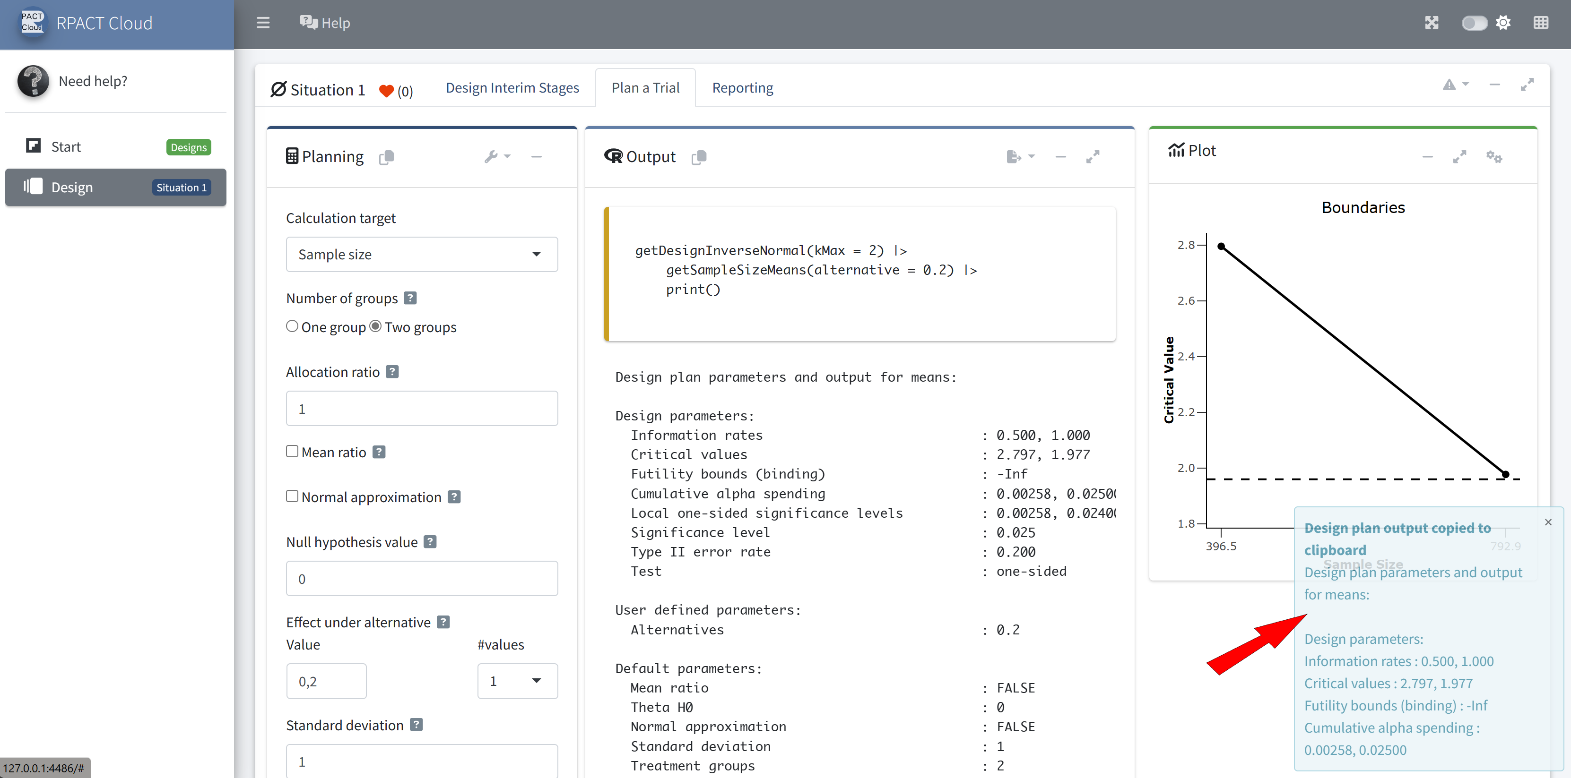Check the Normal approximation checkbox
The width and height of the screenshot is (1571, 778).
(x=292, y=496)
